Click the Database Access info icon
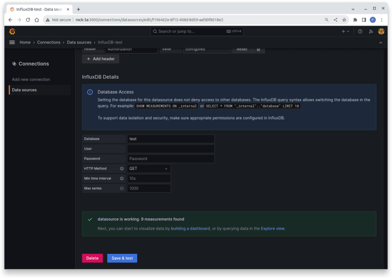392x278 pixels. click(x=90, y=92)
